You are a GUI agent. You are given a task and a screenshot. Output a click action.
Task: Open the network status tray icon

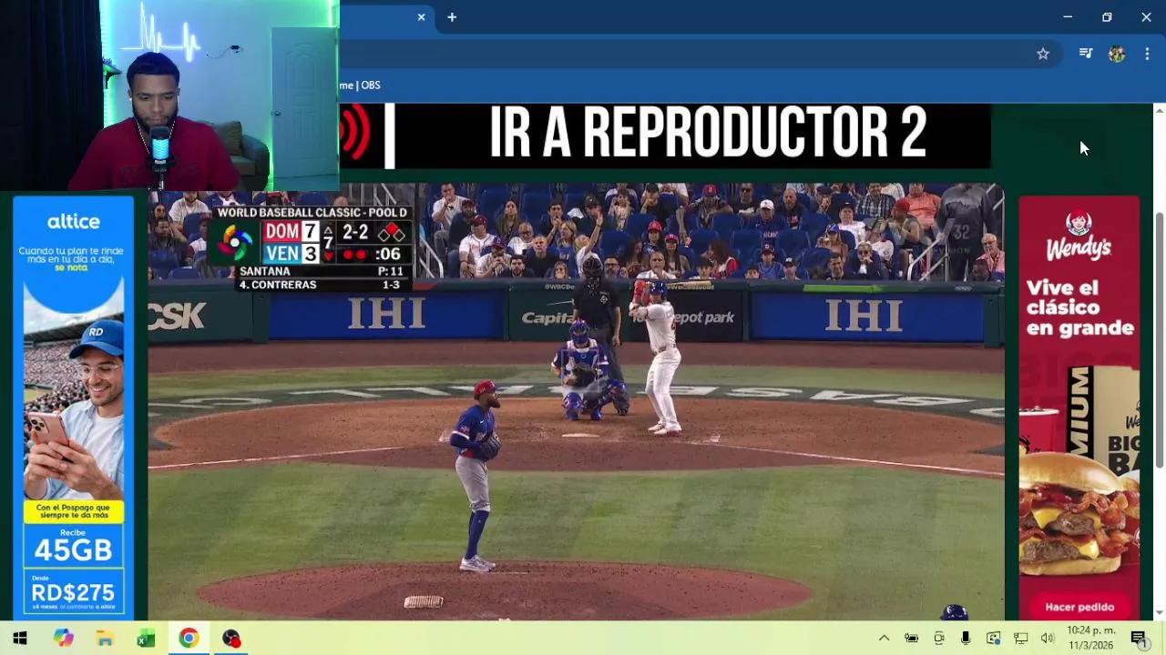coord(1020,639)
